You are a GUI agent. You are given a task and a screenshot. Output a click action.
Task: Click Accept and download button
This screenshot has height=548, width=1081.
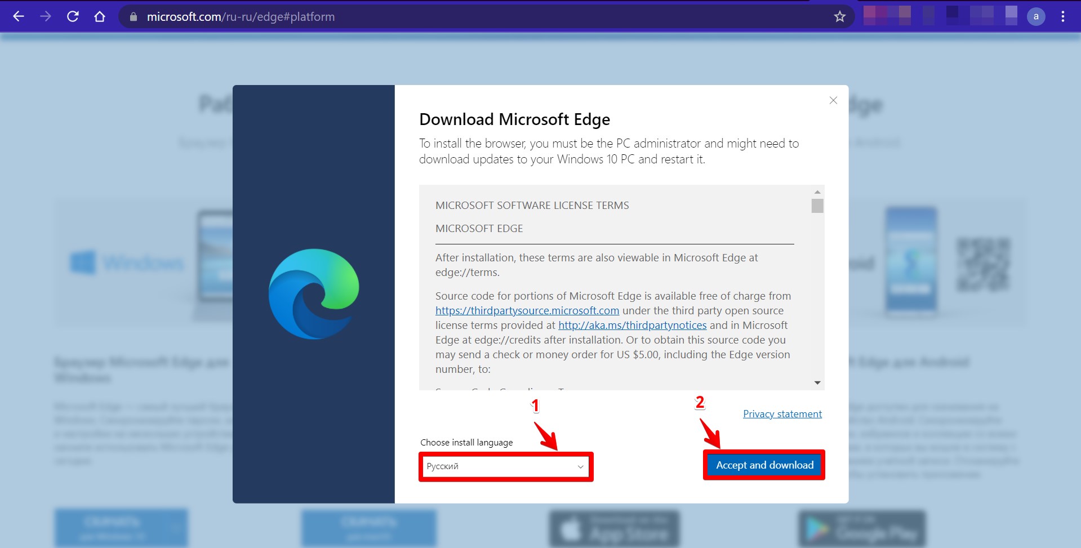click(764, 465)
